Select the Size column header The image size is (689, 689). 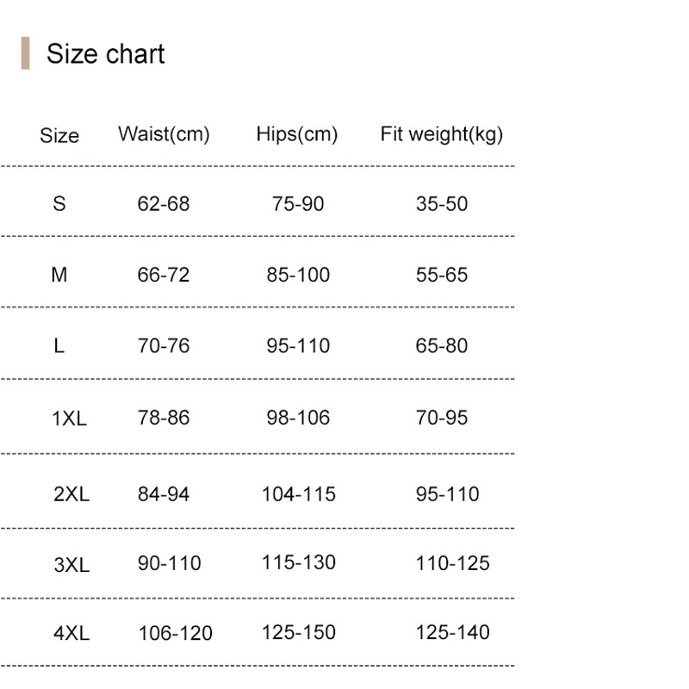(59, 135)
